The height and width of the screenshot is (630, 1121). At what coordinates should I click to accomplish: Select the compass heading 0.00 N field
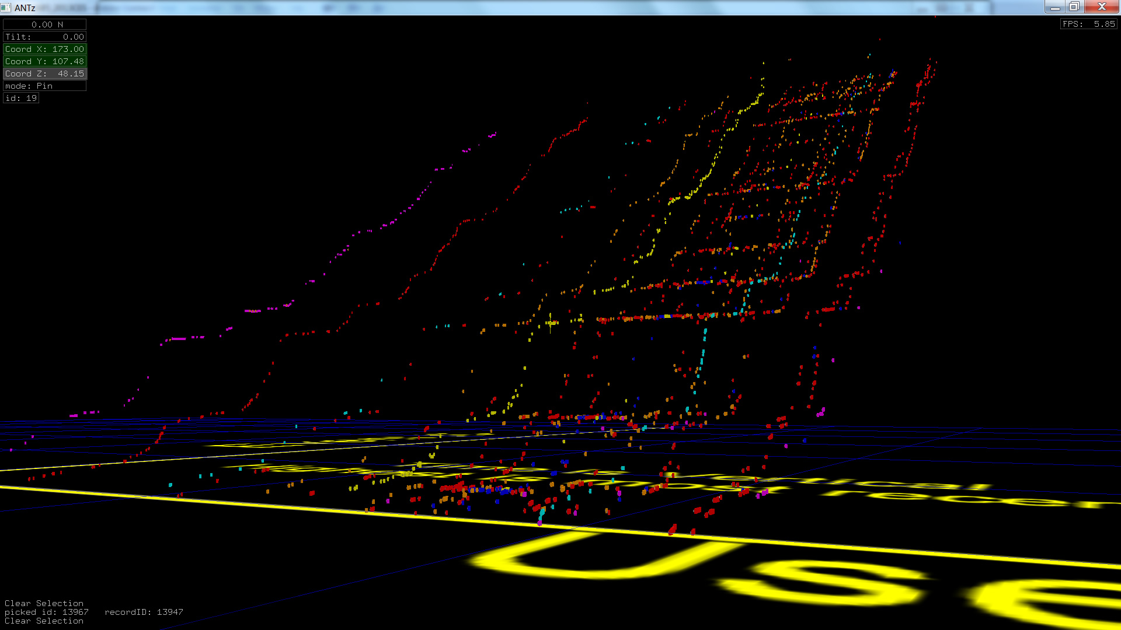45,24
